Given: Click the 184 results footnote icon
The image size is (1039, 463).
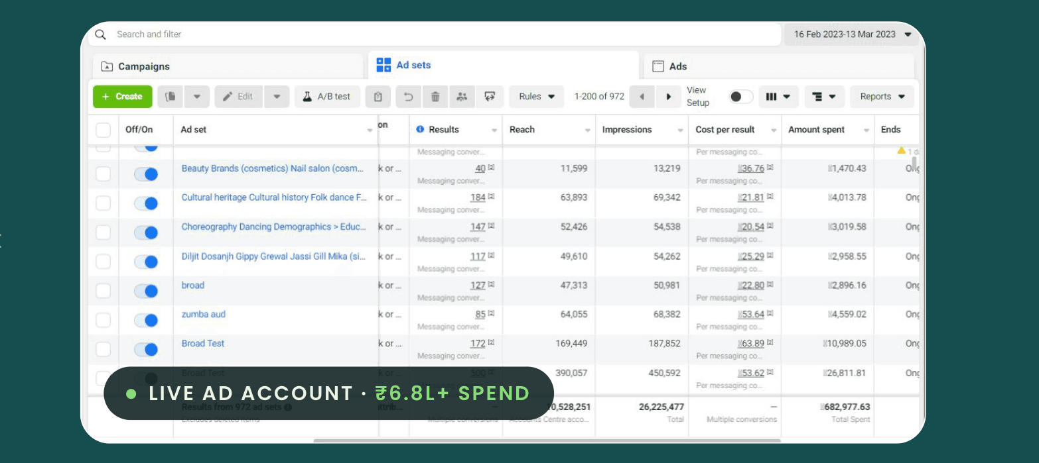Looking at the screenshot, I should [x=491, y=197].
